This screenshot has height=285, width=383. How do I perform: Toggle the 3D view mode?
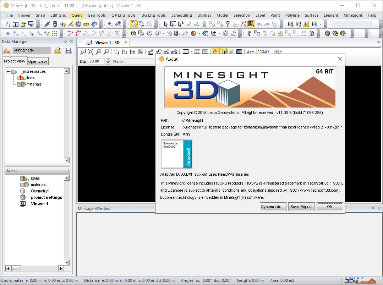click(x=206, y=51)
